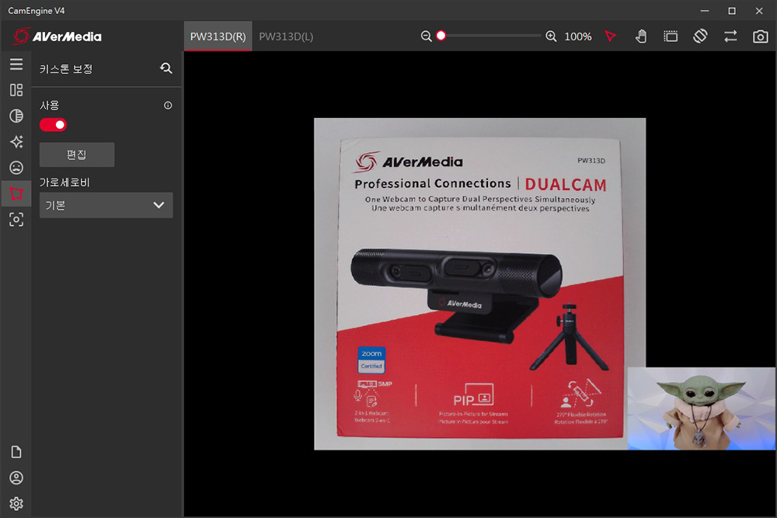This screenshot has width=777, height=518.
Task: Open the face effects icon
Action: [16, 168]
